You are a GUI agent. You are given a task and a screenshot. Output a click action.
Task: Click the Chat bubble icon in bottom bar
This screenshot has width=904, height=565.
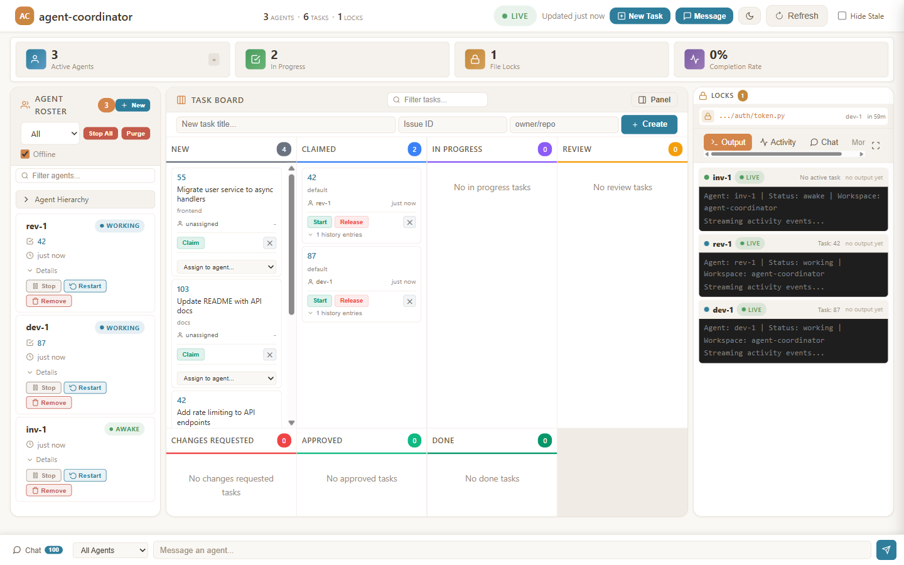17,550
